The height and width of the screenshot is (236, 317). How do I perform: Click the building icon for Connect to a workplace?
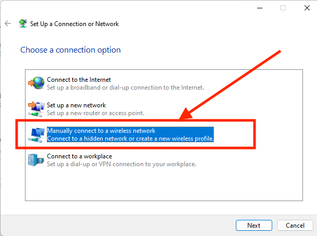point(36,160)
